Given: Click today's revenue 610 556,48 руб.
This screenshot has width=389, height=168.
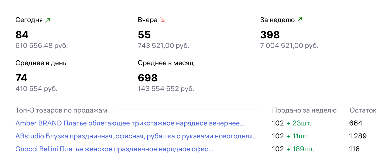Looking at the screenshot, I should click(x=42, y=46).
